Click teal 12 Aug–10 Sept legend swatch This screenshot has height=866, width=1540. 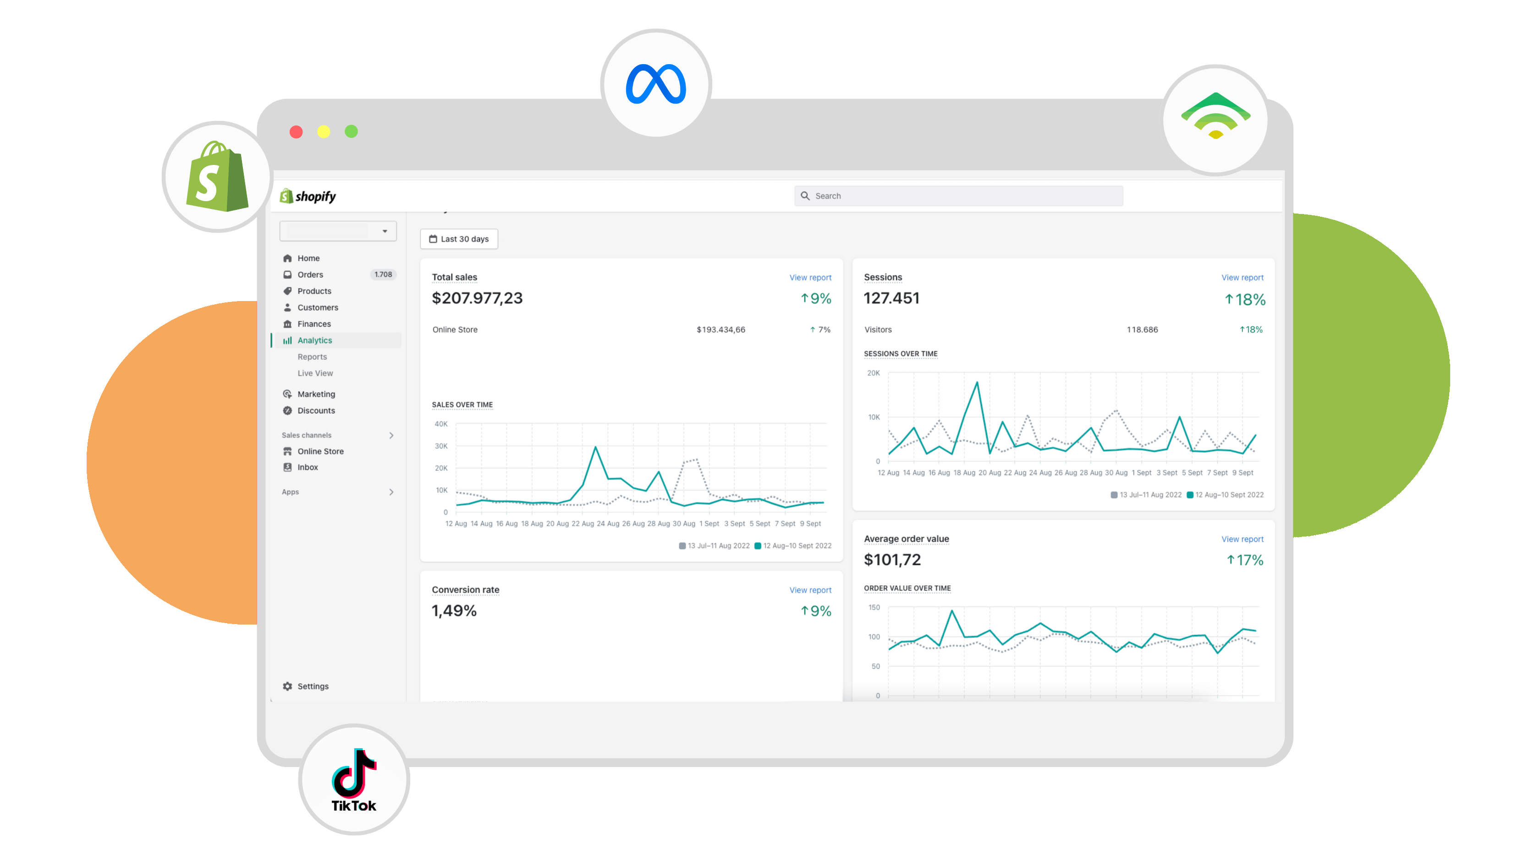(758, 546)
